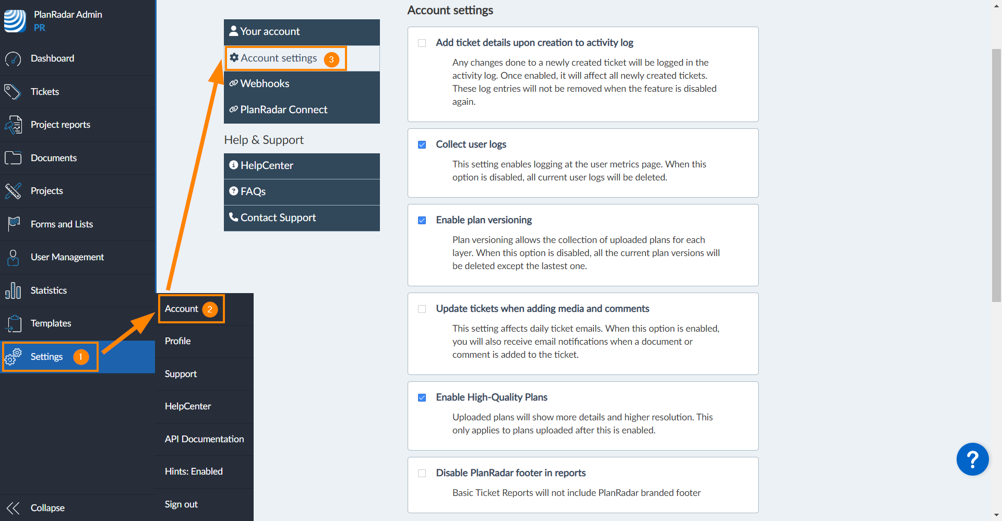This screenshot has width=1002, height=521.
Task: Uncheck Enable plan versioning checkbox
Action: 422,221
